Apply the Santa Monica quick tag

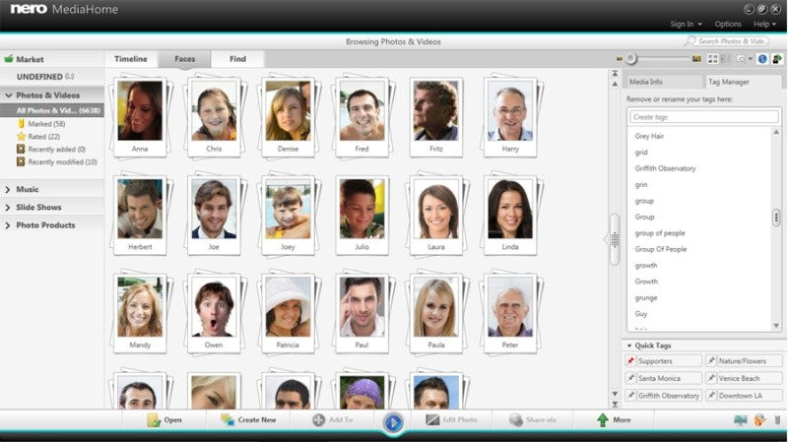pyautogui.click(x=669, y=378)
